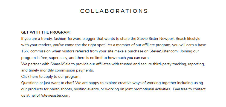Click the "15% commission" text
The height and width of the screenshot is (107, 226).
click(36, 51)
